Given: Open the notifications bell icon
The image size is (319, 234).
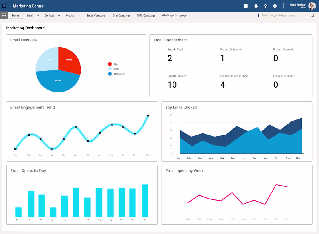Looking at the screenshot, I should (x=256, y=6).
